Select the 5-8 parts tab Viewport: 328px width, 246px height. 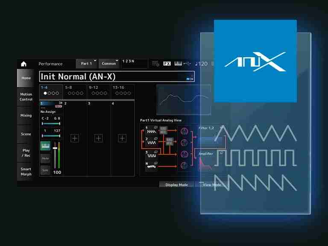pos(75,91)
